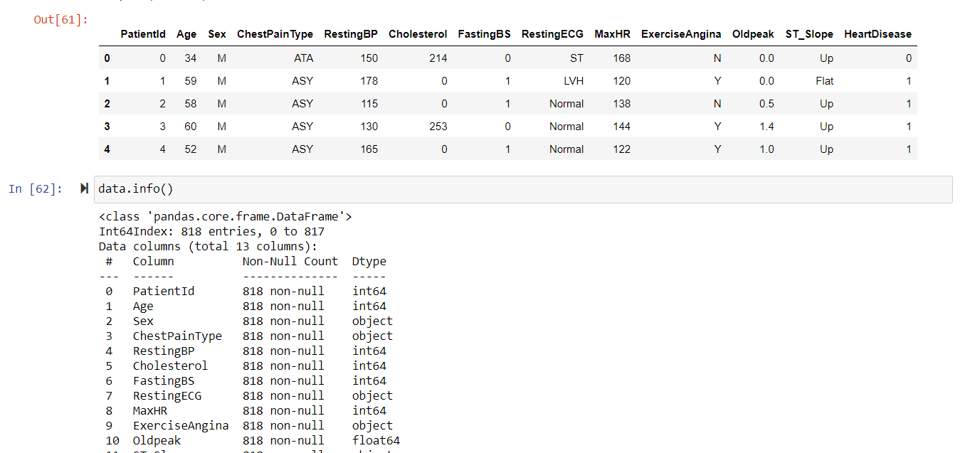
Task: Click the RestingECG column header
Action: [552, 33]
